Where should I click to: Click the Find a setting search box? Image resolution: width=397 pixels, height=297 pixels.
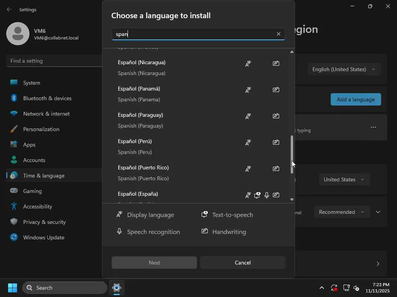(54, 61)
